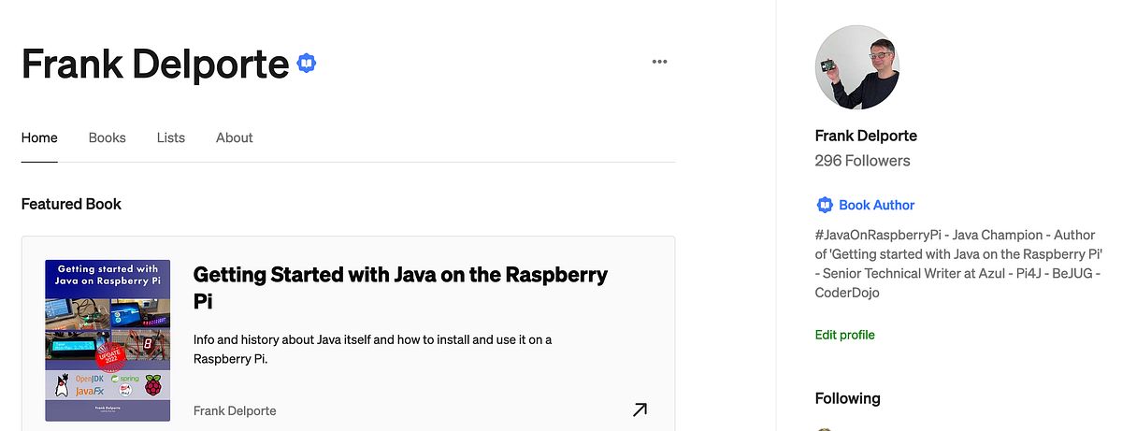Image resolution: width=1122 pixels, height=431 pixels.
Task: Open the 296 Followers list
Action: [863, 161]
